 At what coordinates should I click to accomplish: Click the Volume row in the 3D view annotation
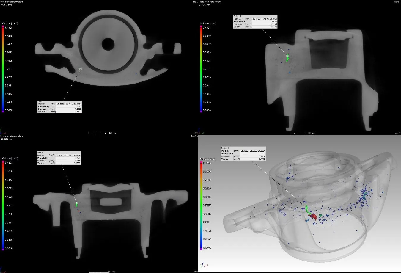[243, 159]
